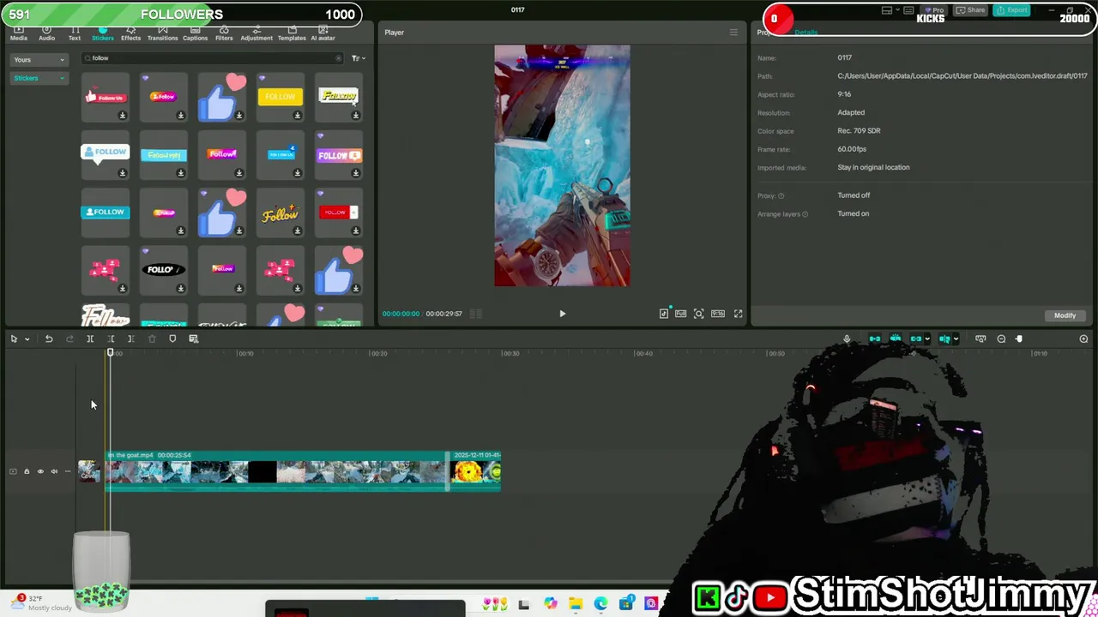Open the Media tab
Viewport: 1098px width, 617px height.
coord(18,34)
